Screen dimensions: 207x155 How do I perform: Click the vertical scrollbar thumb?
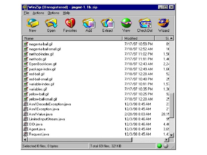(x=171, y=105)
